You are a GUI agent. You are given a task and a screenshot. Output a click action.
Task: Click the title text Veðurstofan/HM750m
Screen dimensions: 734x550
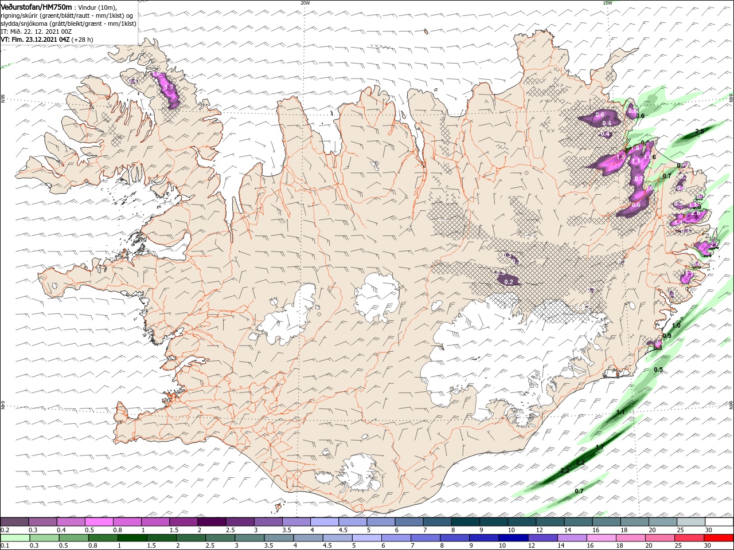coord(36,7)
